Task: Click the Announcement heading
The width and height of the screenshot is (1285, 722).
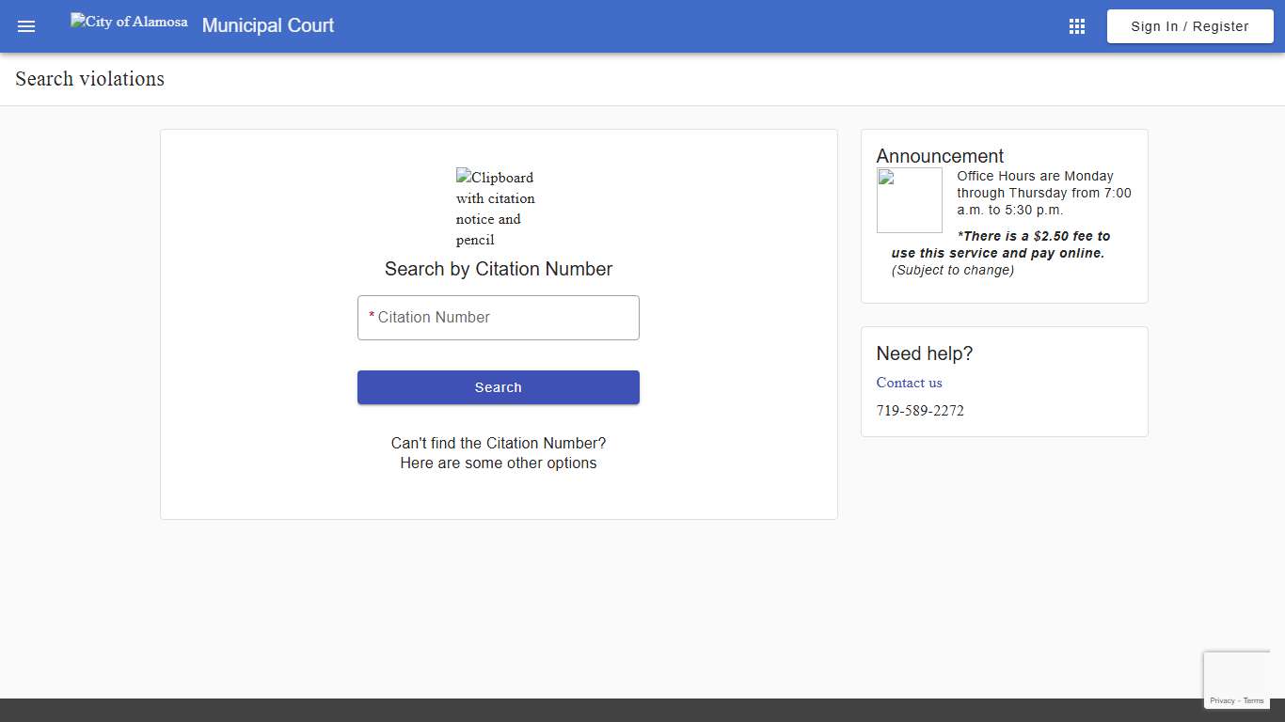Action: pyautogui.click(x=940, y=156)
